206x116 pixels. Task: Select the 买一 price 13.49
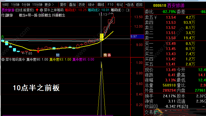(171, 44)
